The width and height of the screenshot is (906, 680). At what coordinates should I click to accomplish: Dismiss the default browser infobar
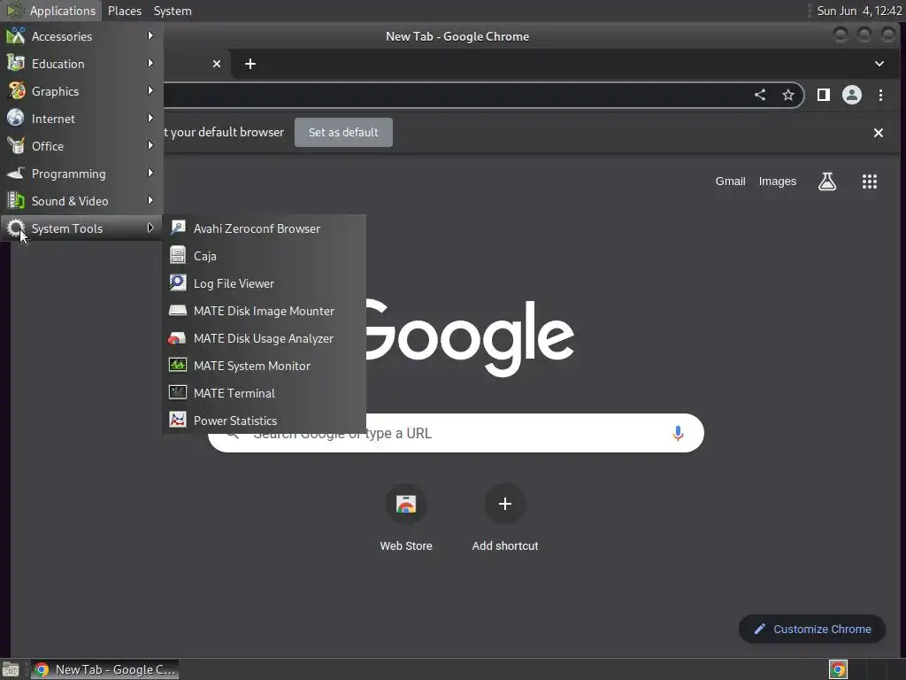(879, 133)
